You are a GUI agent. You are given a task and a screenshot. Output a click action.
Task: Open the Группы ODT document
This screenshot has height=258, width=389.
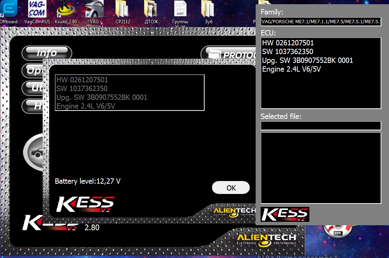(180, 11)
